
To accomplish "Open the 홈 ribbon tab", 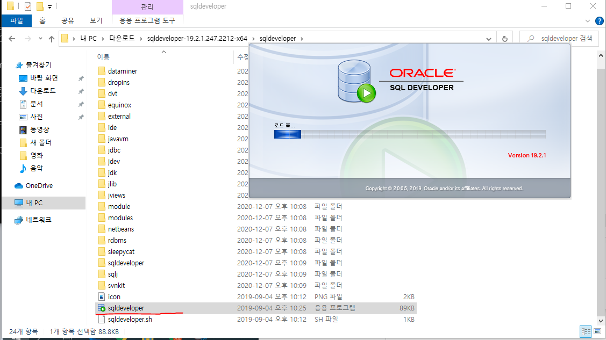I will [42, 20].
